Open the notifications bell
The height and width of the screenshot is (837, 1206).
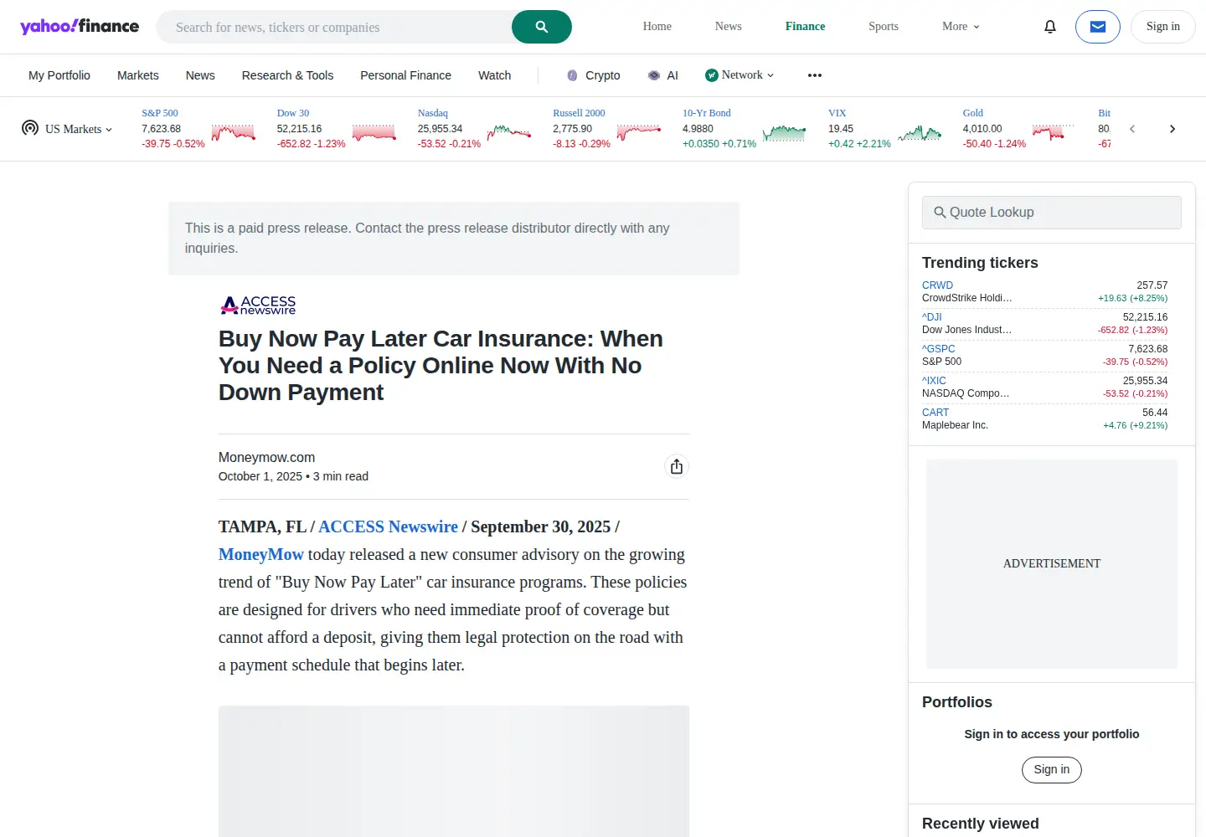[1050, 27]
